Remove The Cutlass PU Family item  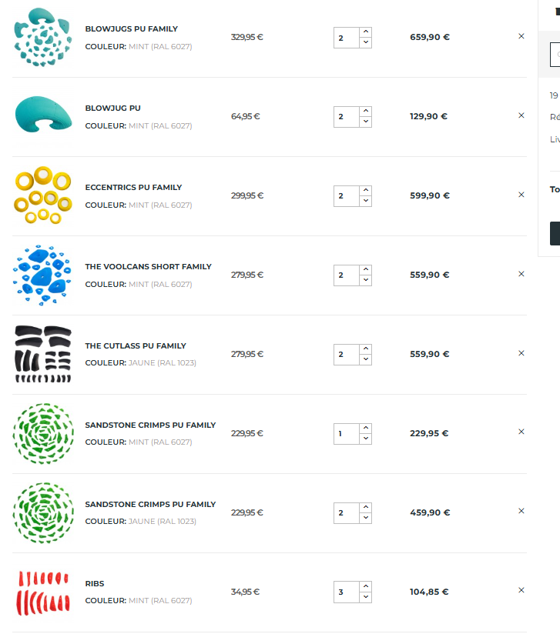click(x=521, y=353)
